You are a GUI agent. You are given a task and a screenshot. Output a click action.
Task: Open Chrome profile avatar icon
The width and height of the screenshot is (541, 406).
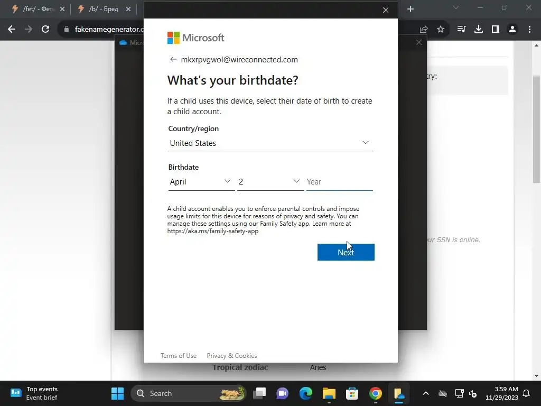[512, 29]
